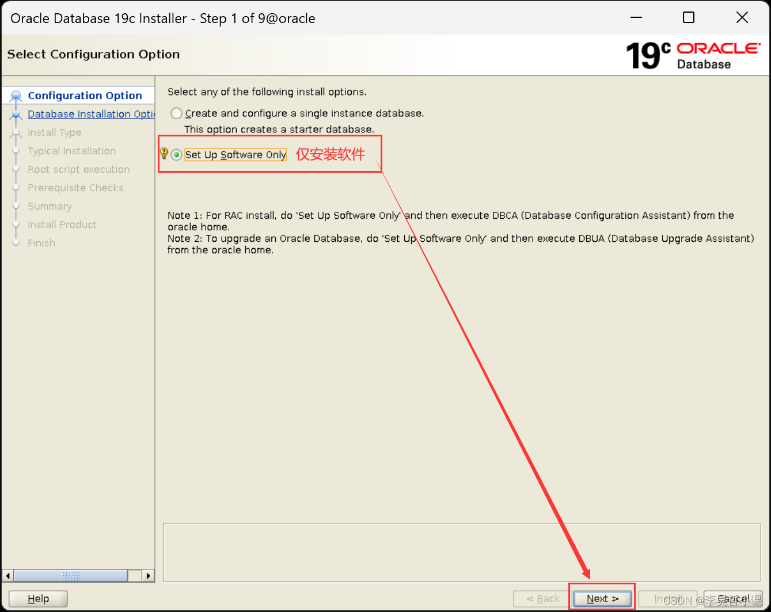Viewport: 771px width, 612px height.
Task: Click the Install button
Action: point(668,599)
